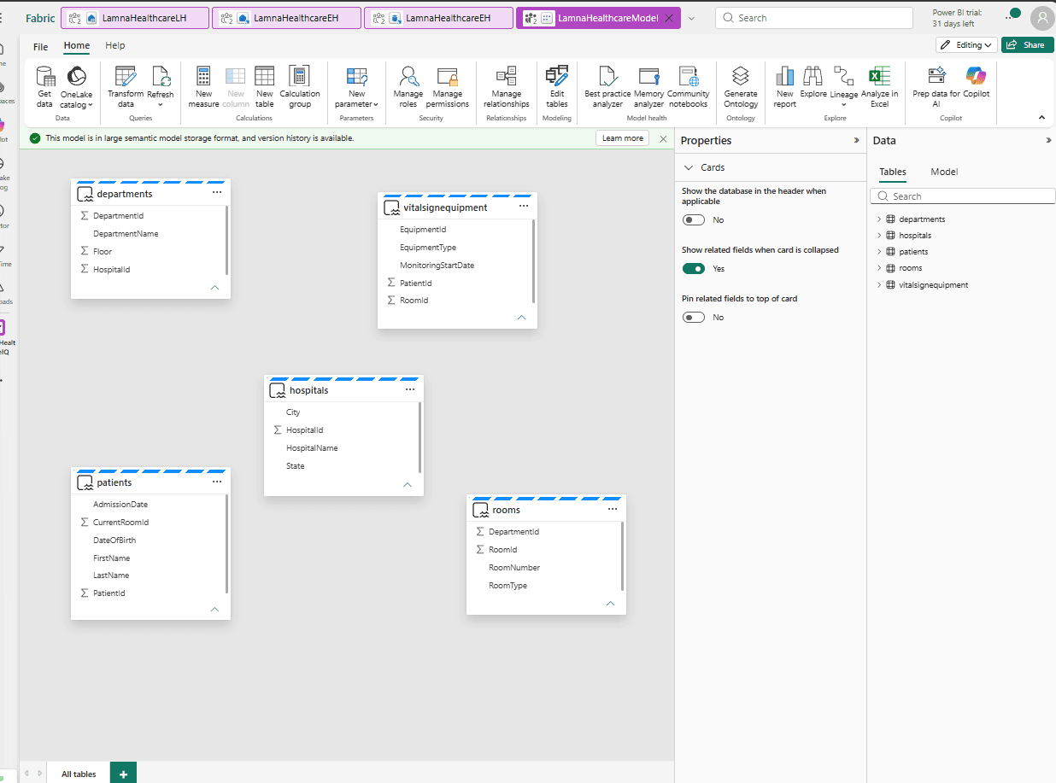Open the hospitals card more options

click(x=410, y=389)
